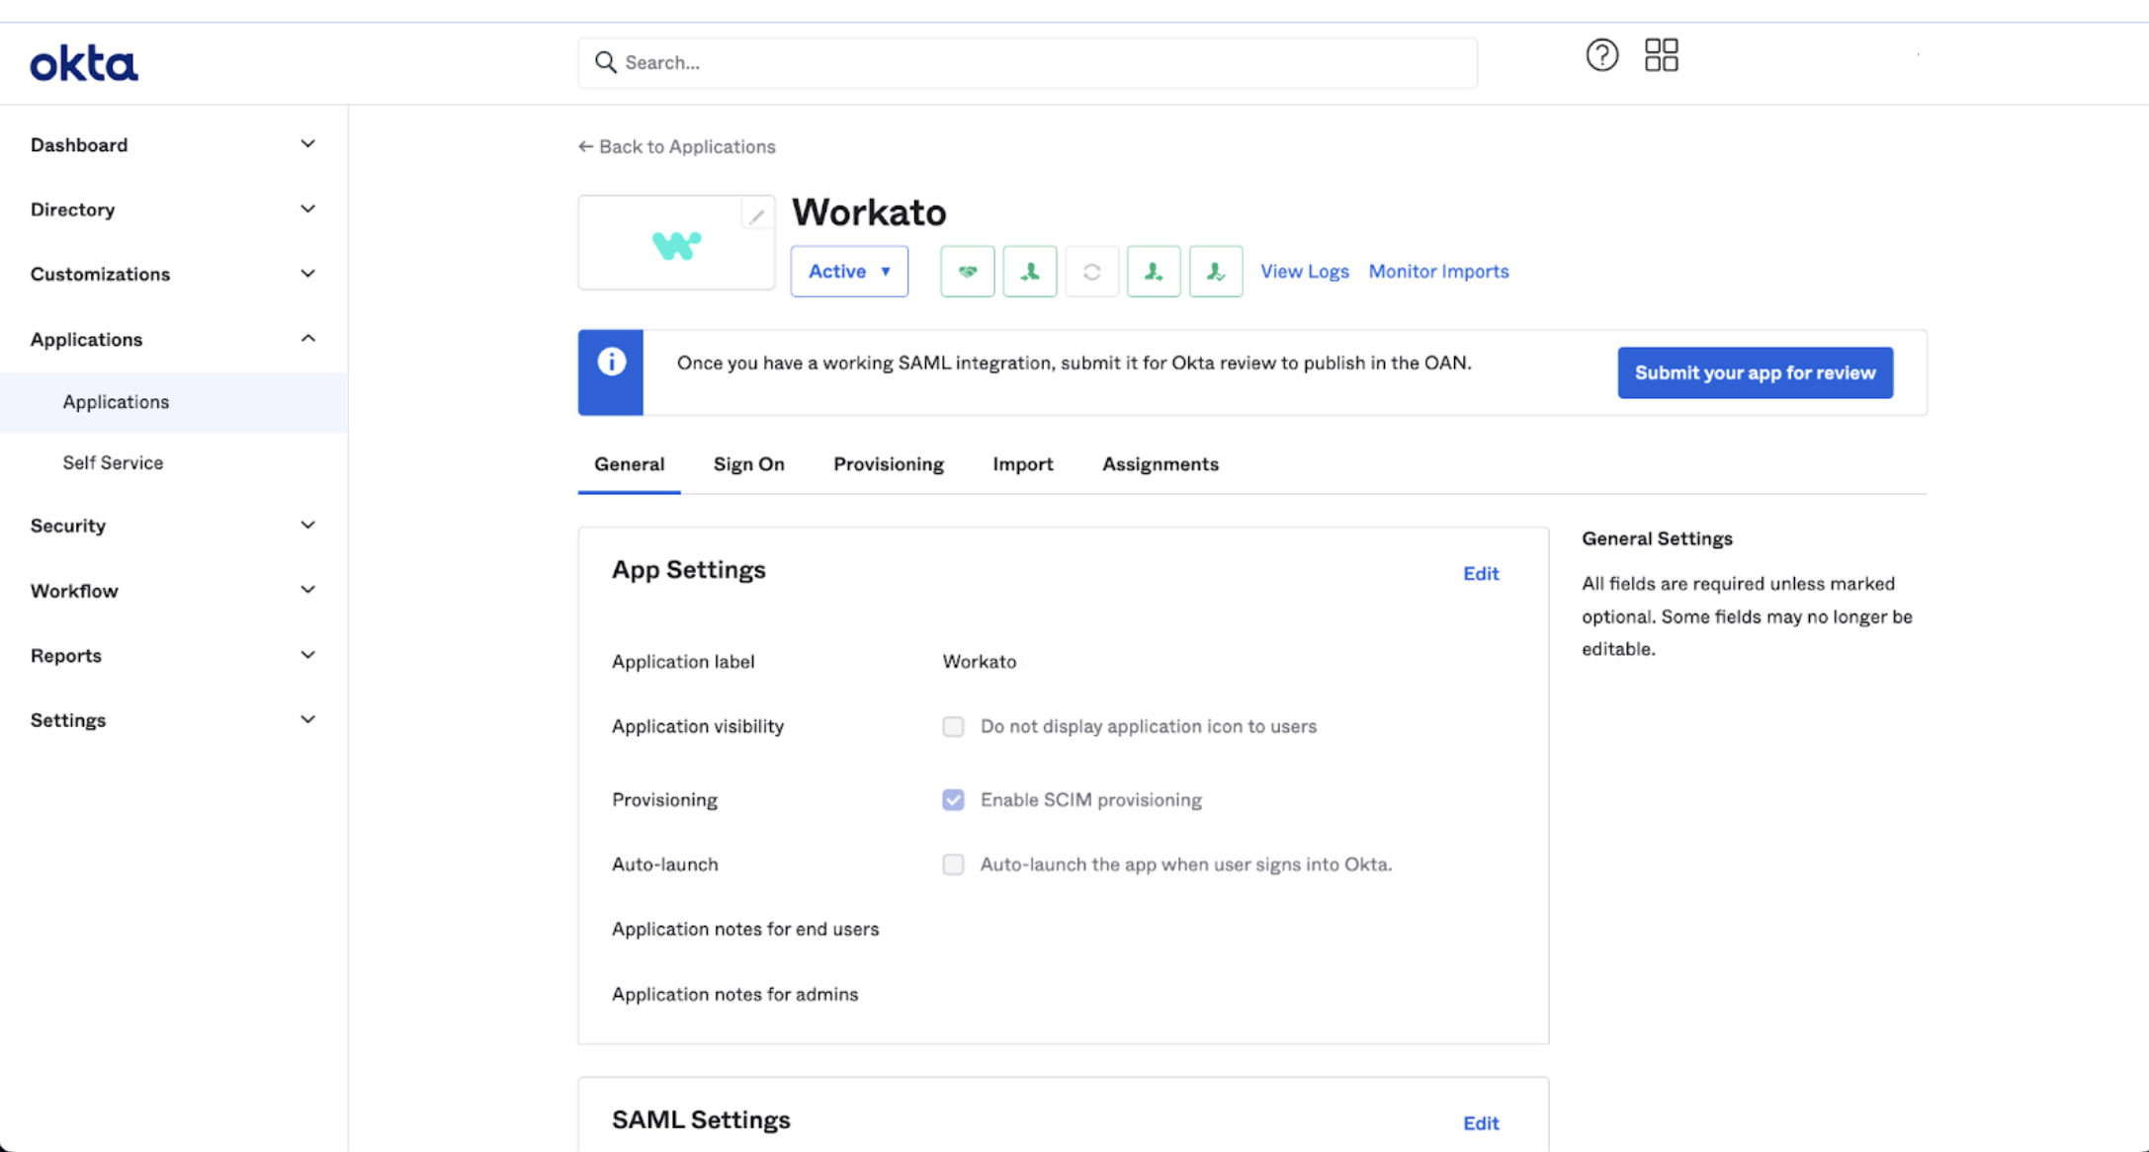This screenshot has height=1152, width=2149.
Task: Click the handshake SAML status icon
Action: coord(967,272)
